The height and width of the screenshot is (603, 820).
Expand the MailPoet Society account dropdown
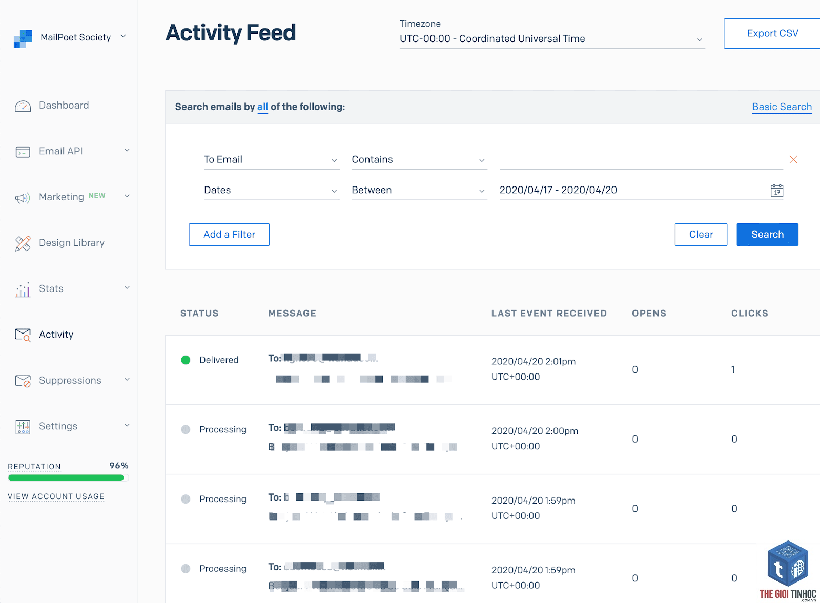[123, 36]
